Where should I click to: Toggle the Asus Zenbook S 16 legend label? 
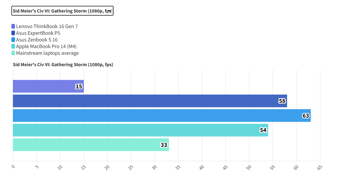[x=37, y=40]
